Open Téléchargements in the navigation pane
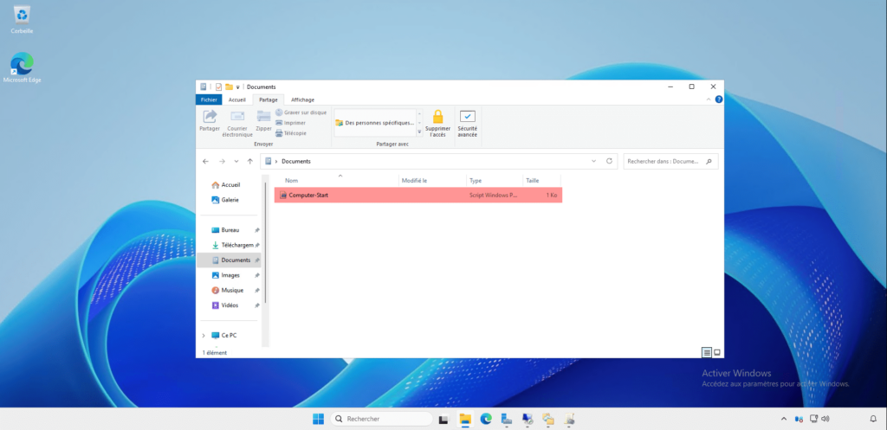887x430 pixels. click(x=232, y=245)
